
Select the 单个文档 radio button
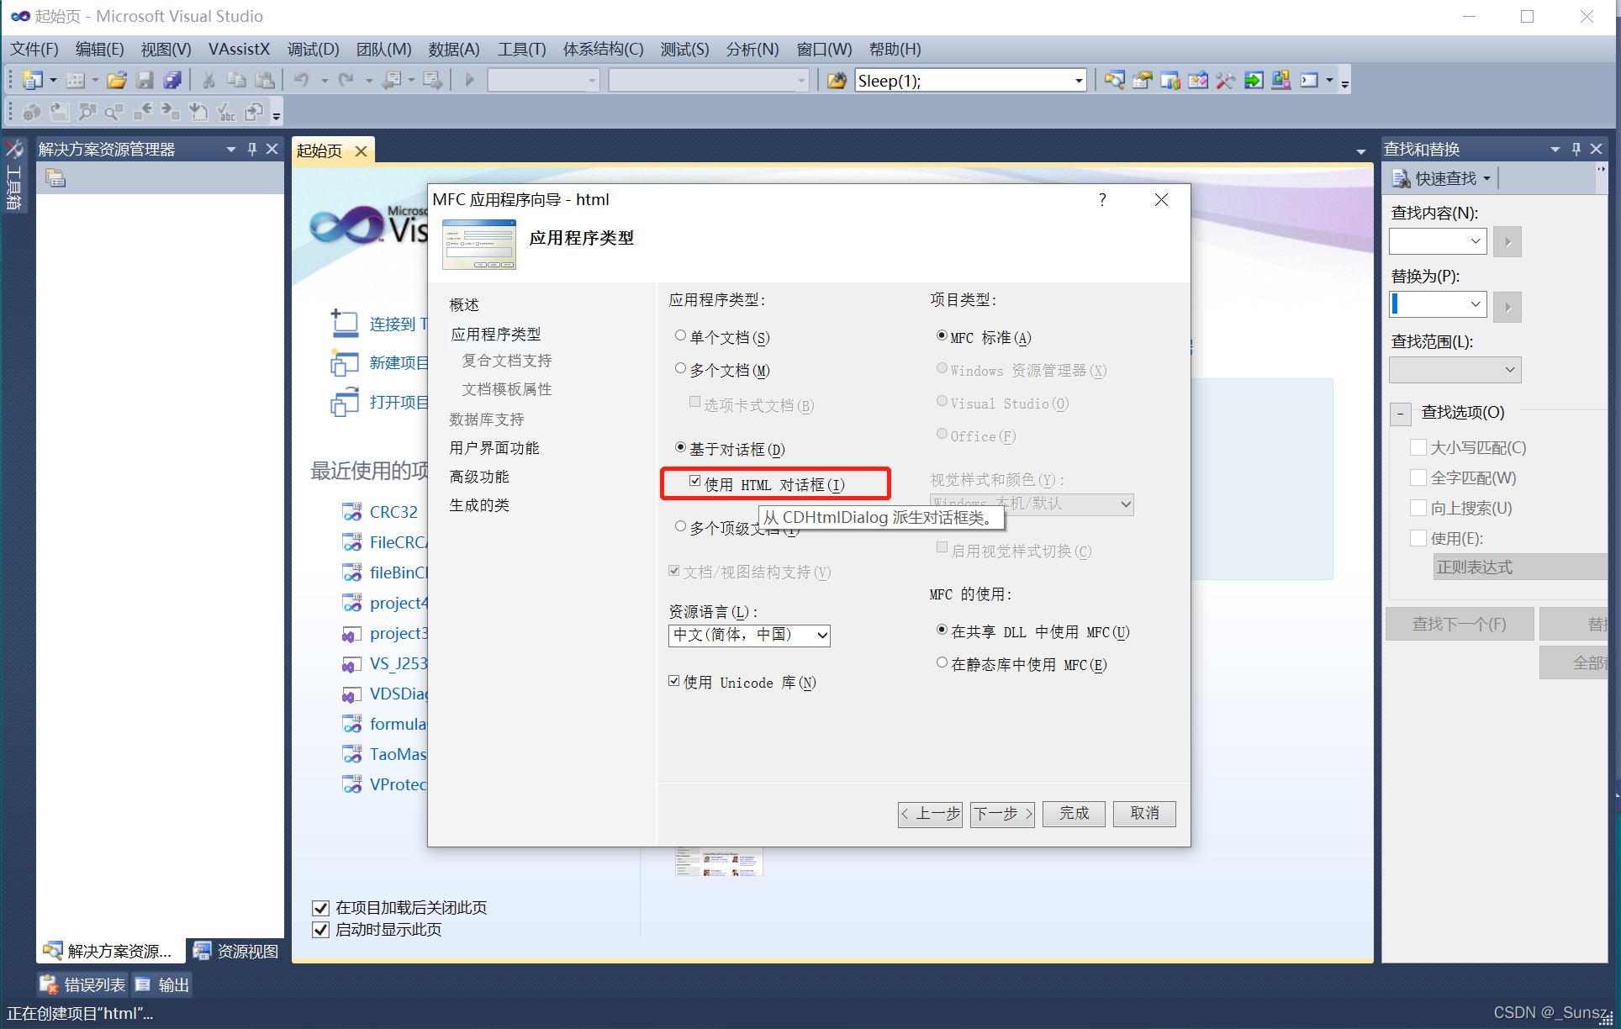pyautogui.click(x=680, y=336)
